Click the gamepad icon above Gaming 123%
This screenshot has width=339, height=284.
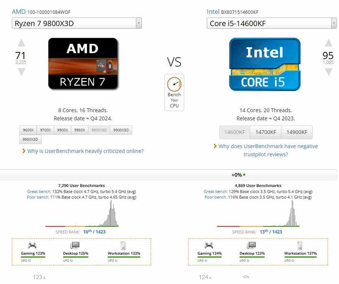[x=32, y=245]
